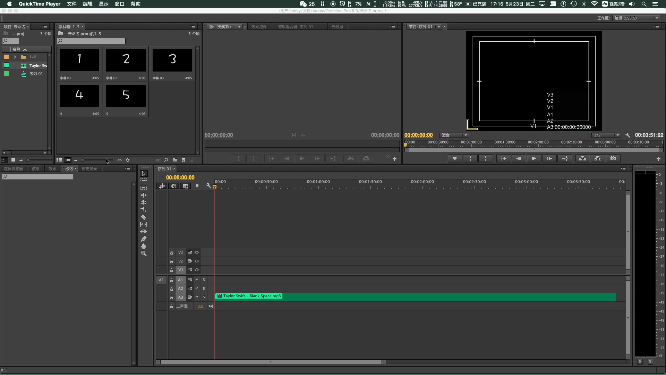Select the Track Select Forward tool
Screen dimensions: 666x375
point(144,181)
